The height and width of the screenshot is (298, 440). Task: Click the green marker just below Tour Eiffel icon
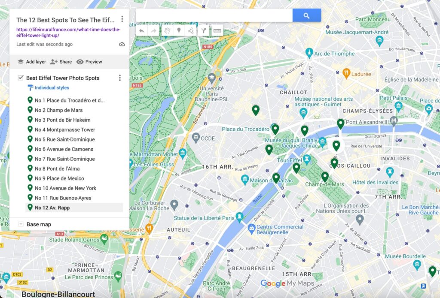296,168
